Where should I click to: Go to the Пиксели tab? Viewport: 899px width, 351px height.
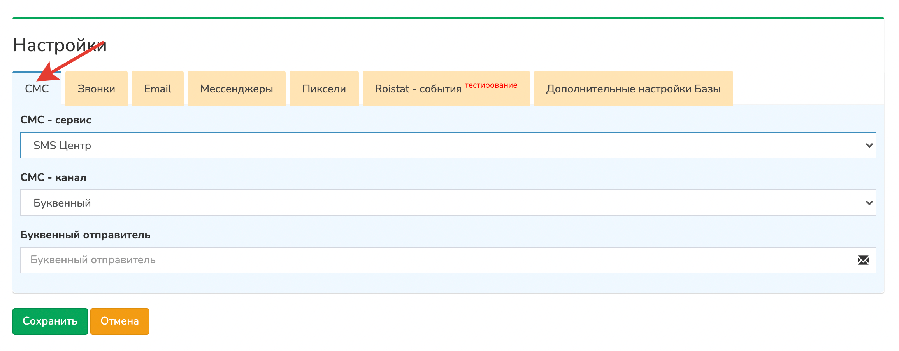pyautogui.click(x=324, y=89)
